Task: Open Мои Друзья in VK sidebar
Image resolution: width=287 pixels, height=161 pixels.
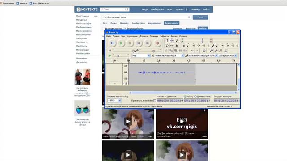Action: pos(82,20)
